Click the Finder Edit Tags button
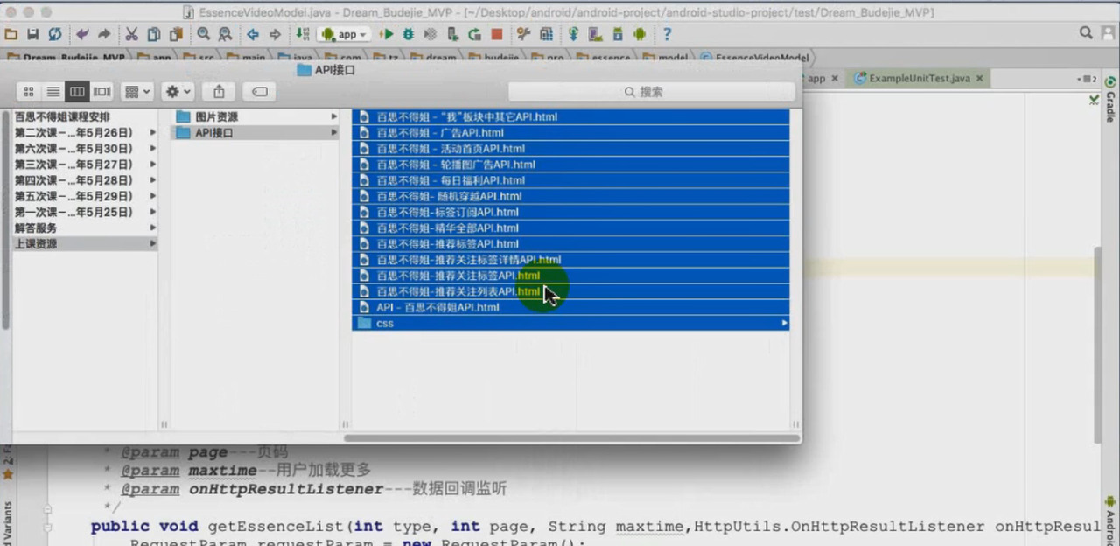This screenshot has width=1120, height=546. point(260,91)
